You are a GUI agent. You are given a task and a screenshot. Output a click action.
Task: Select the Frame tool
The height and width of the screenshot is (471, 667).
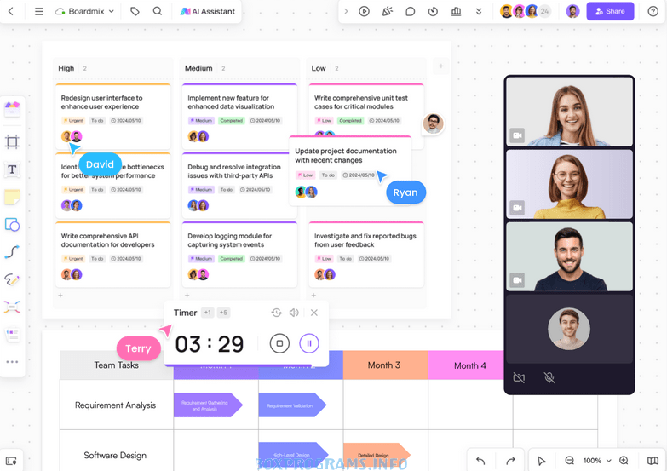coord(12,141)
